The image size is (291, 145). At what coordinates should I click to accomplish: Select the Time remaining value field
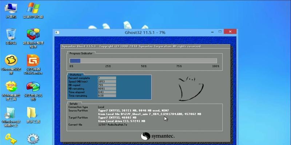(106, 96)
